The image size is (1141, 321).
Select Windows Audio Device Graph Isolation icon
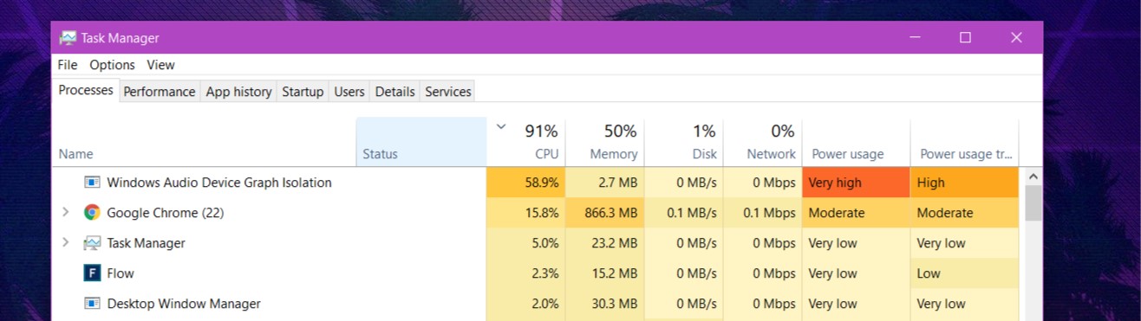click(92, 182)
